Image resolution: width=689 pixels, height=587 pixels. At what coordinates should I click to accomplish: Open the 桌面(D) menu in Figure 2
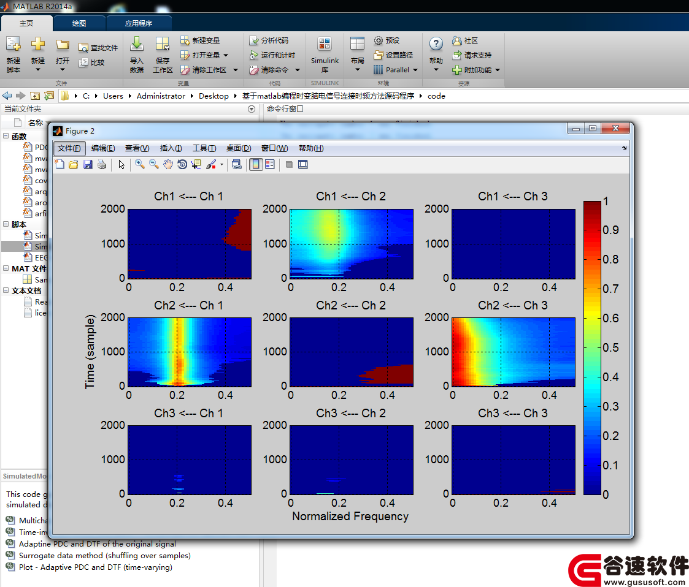point(239,148)
